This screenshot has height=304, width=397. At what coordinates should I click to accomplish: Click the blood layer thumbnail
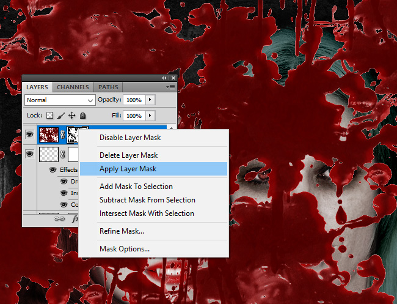click(x=48, y=135)
